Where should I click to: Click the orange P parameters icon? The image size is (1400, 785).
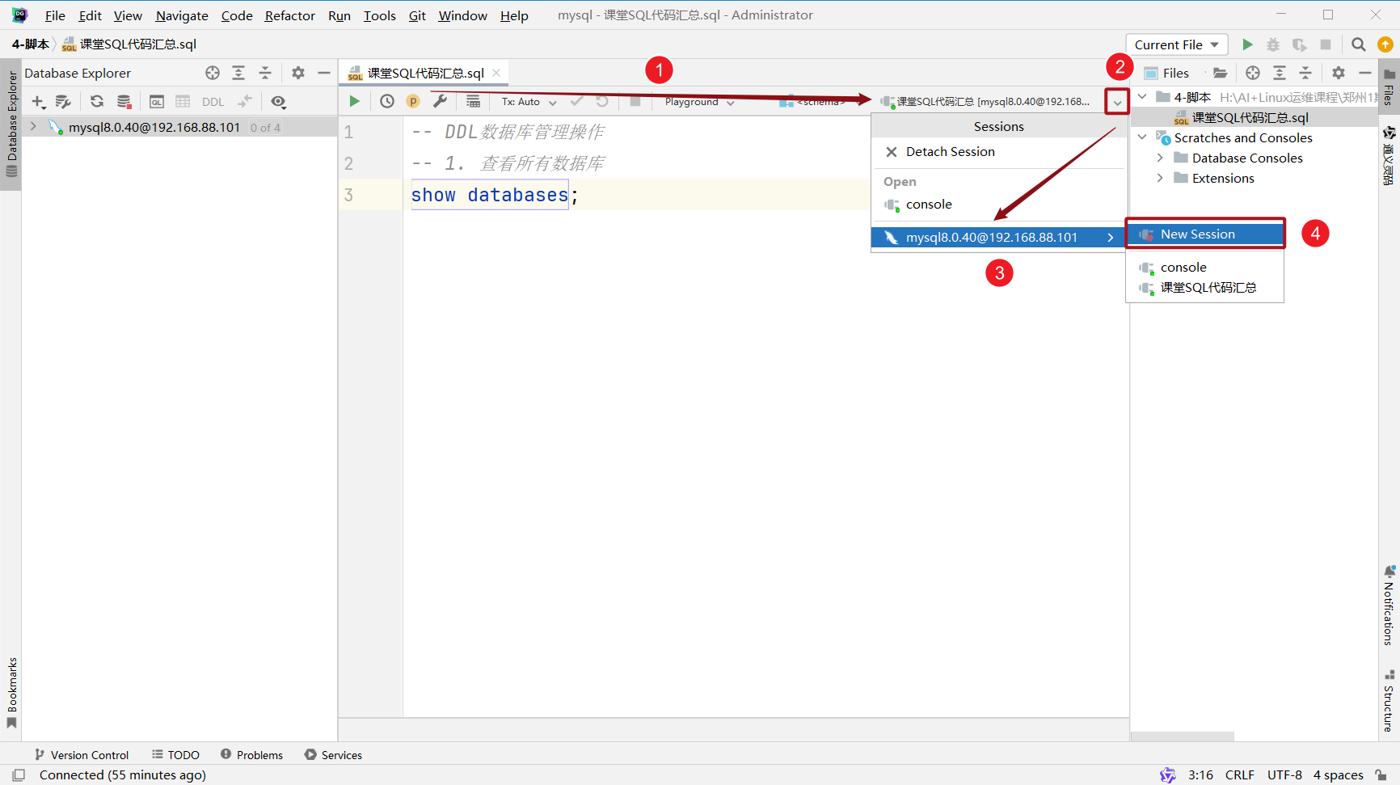(x=413, y=101)
